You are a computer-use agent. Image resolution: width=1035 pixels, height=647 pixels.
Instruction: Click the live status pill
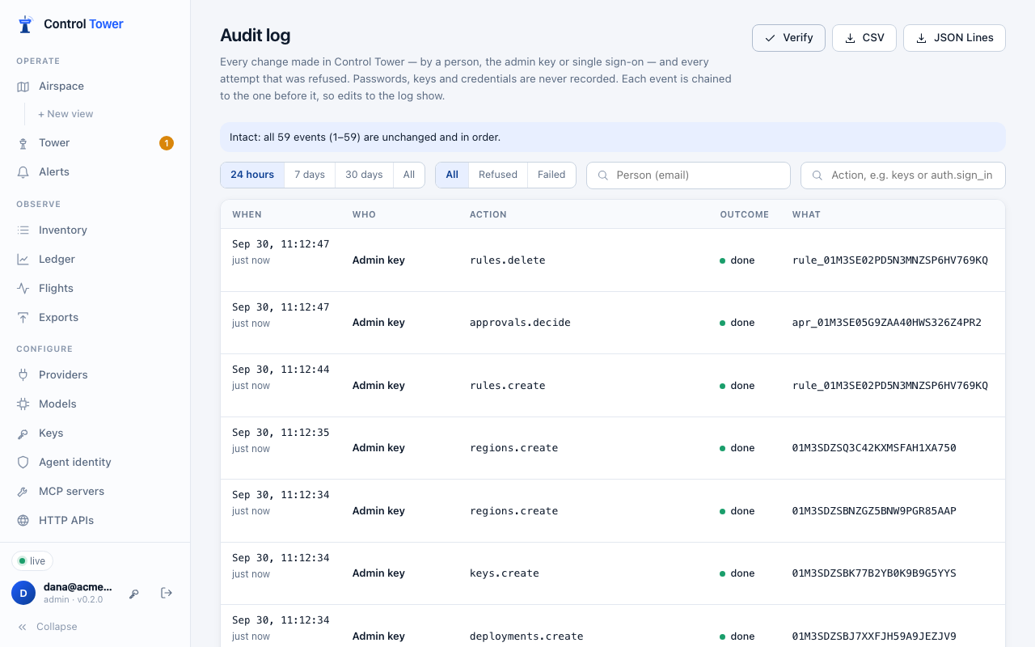coord(32,561)
